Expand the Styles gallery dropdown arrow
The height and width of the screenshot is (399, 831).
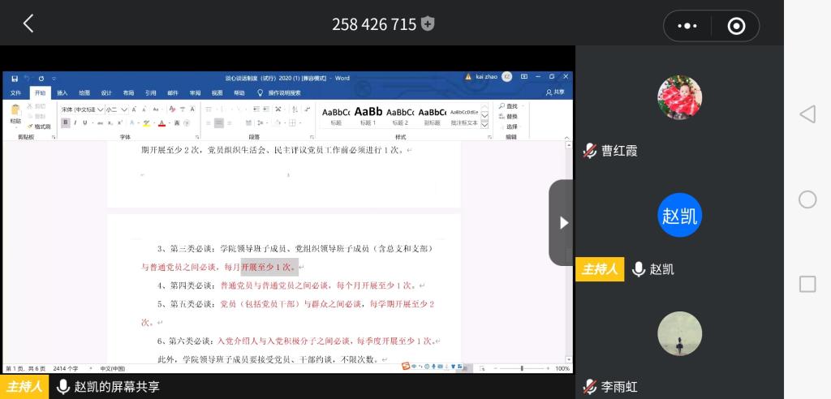tap(484, 125)
